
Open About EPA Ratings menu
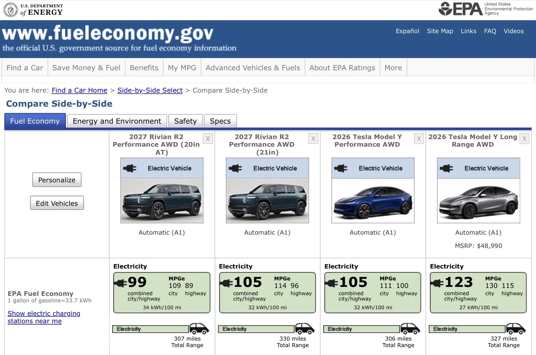point(342,68)
